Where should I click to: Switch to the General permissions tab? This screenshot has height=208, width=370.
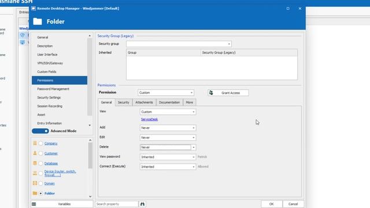tap(106, 102)
